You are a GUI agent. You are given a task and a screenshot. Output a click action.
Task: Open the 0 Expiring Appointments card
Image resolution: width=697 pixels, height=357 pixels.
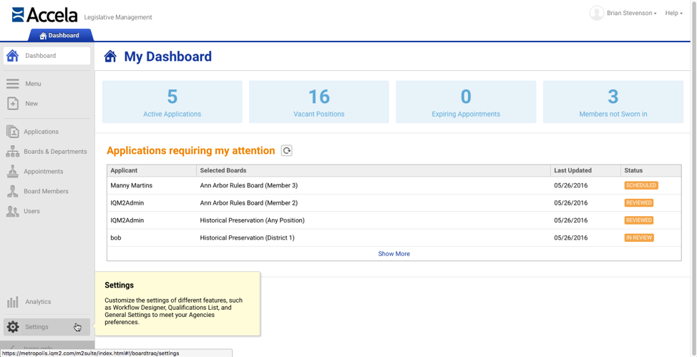click(x=466, y=102)
